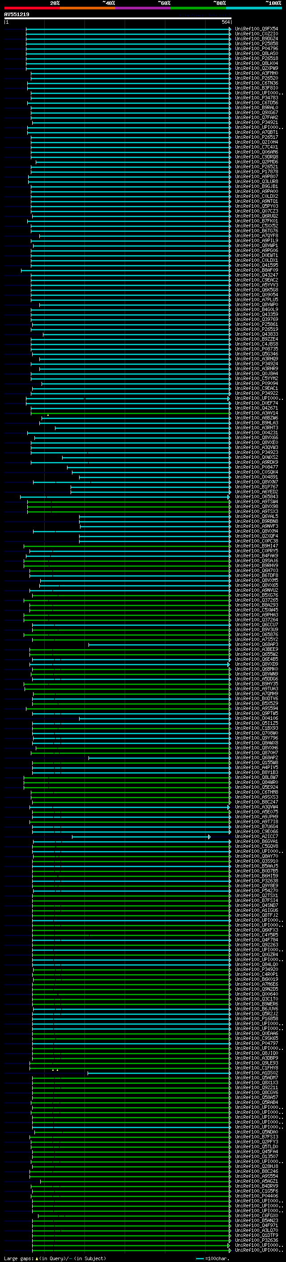
Task: Select the UniRef100_O65843 label
Action: point(257,497)
